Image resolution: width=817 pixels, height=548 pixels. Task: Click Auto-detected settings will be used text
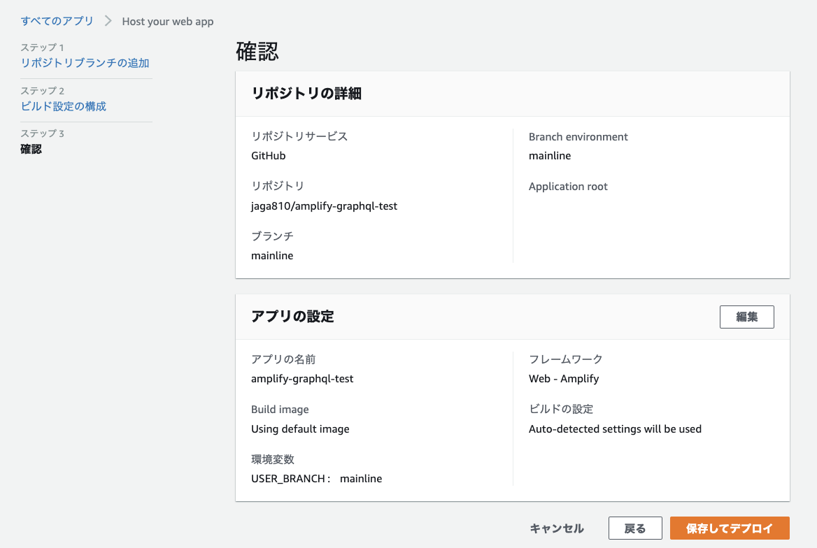pos(615,429)
